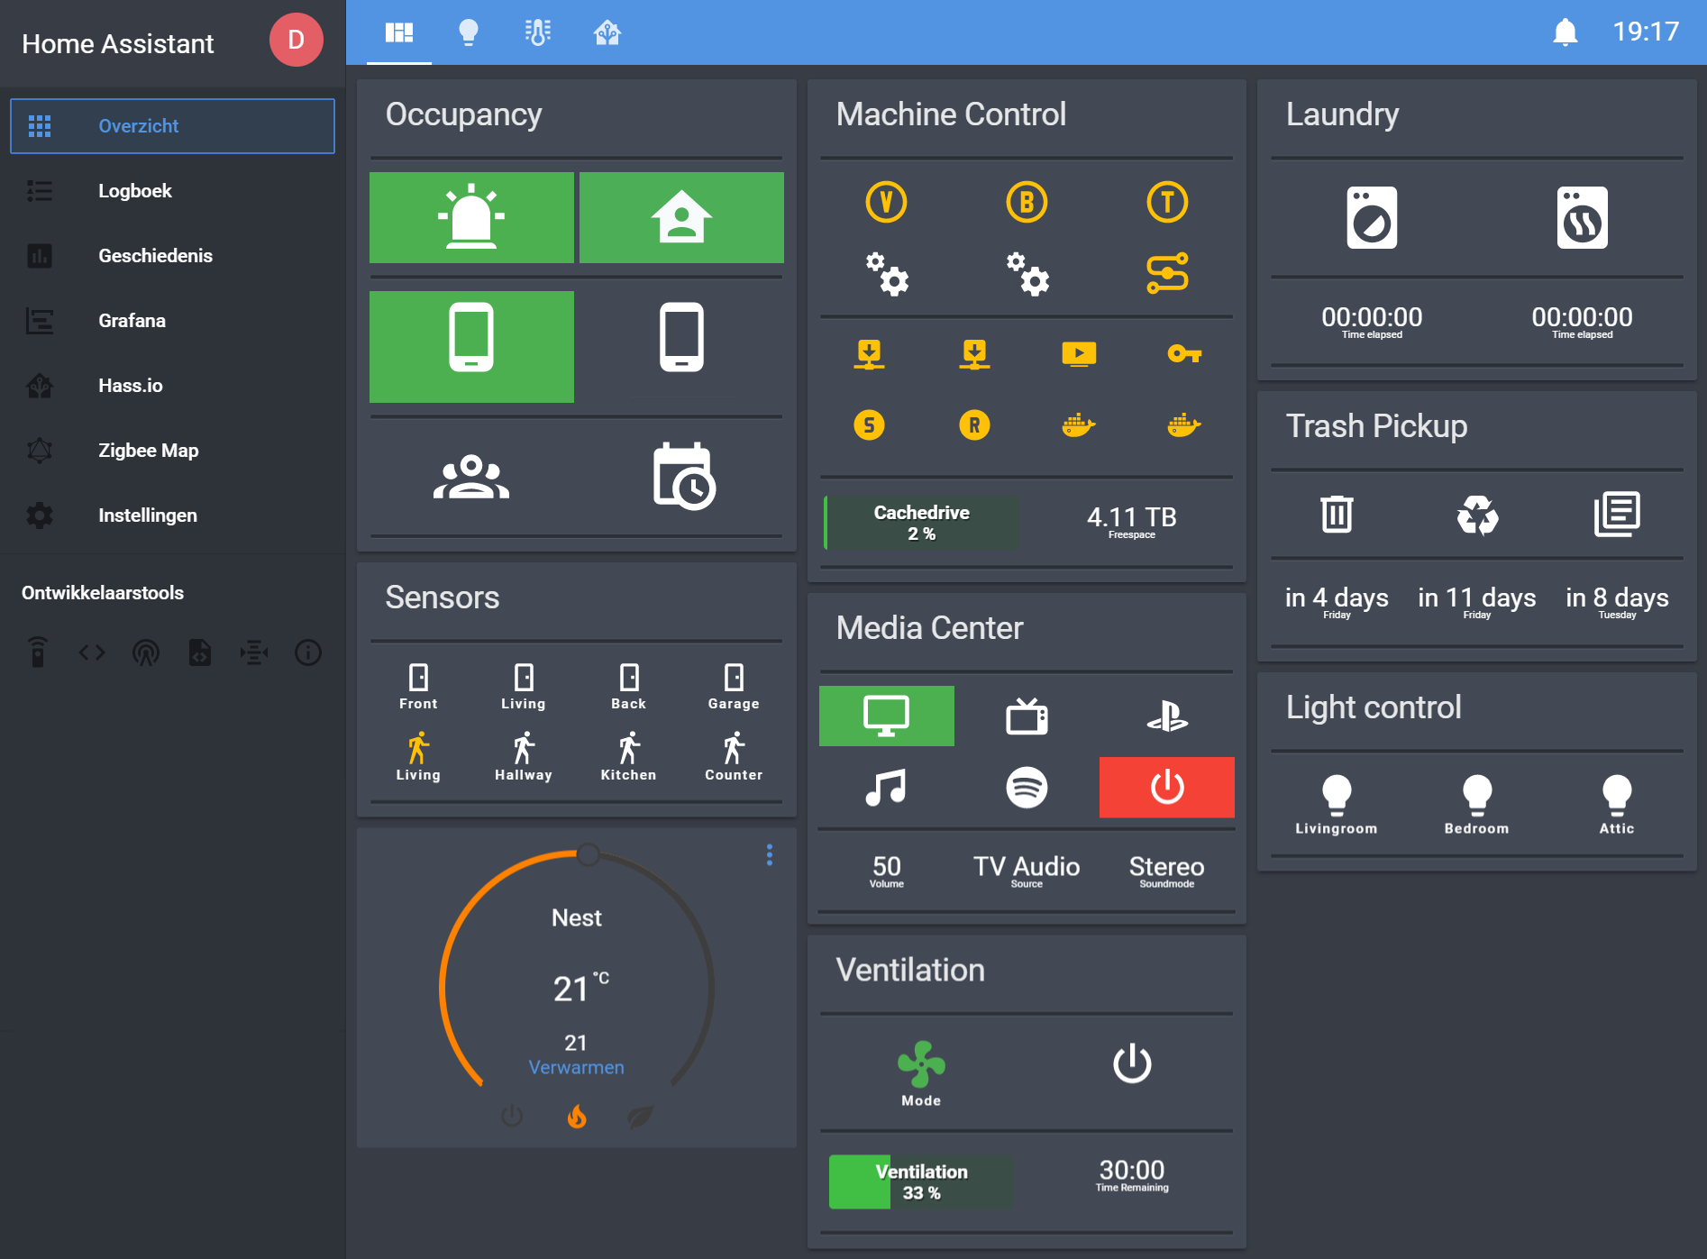1707x1259 pixels.
Task: Click the ventilation fan Mode icon
Action: pos(921,1064)
